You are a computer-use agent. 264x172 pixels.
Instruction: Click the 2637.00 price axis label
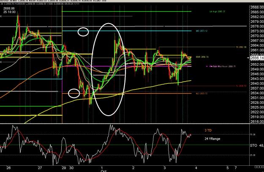click(257, 88)
